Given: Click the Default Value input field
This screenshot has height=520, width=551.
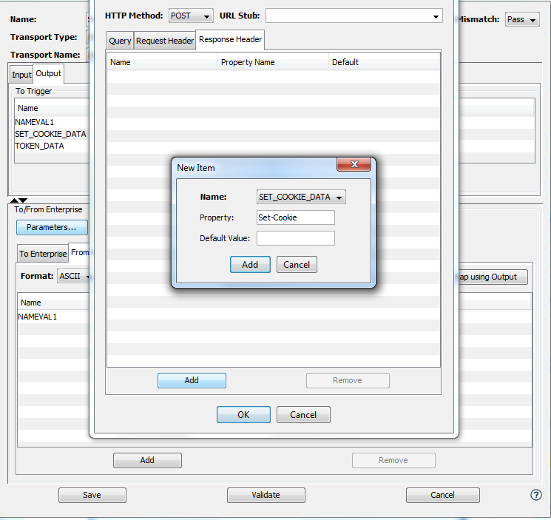Looking at the screenshot, I should point(295,238).
